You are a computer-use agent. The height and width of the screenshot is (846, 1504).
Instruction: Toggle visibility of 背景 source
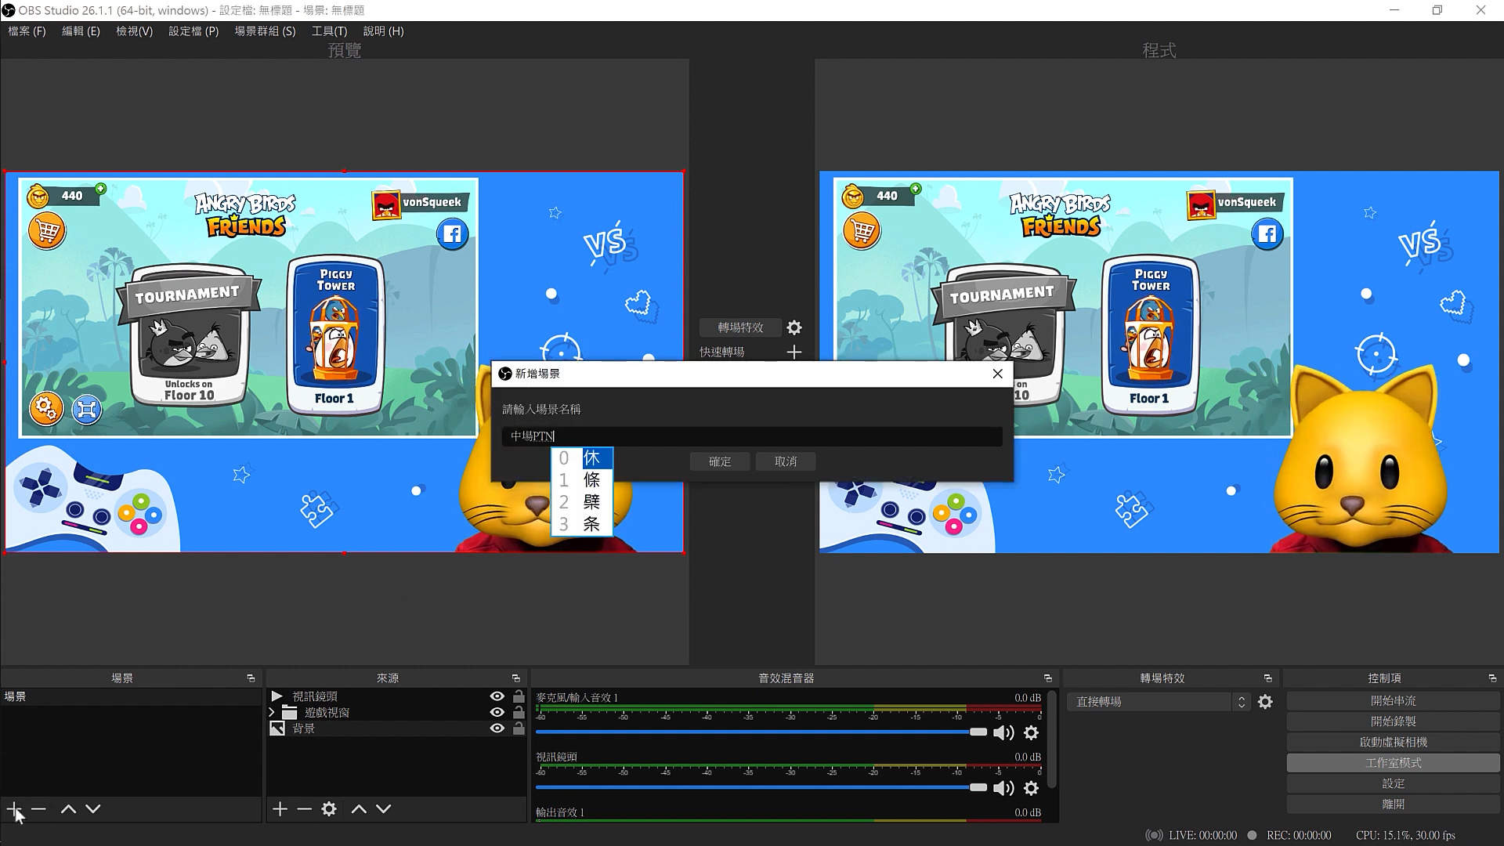497,728
